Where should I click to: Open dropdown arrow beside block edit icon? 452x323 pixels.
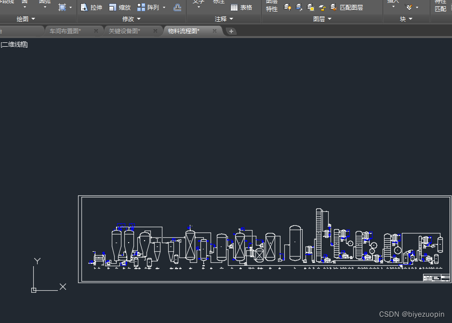(417, 8)
